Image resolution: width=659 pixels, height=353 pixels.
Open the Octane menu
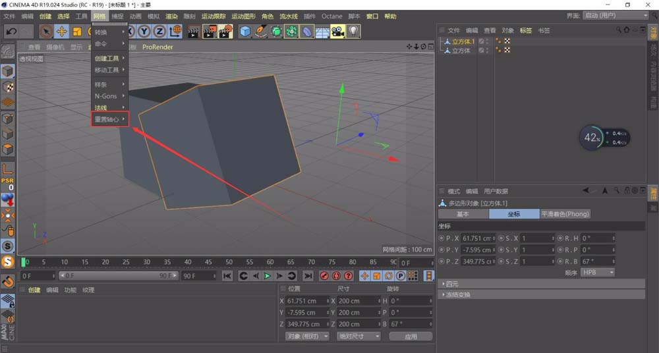331,16
